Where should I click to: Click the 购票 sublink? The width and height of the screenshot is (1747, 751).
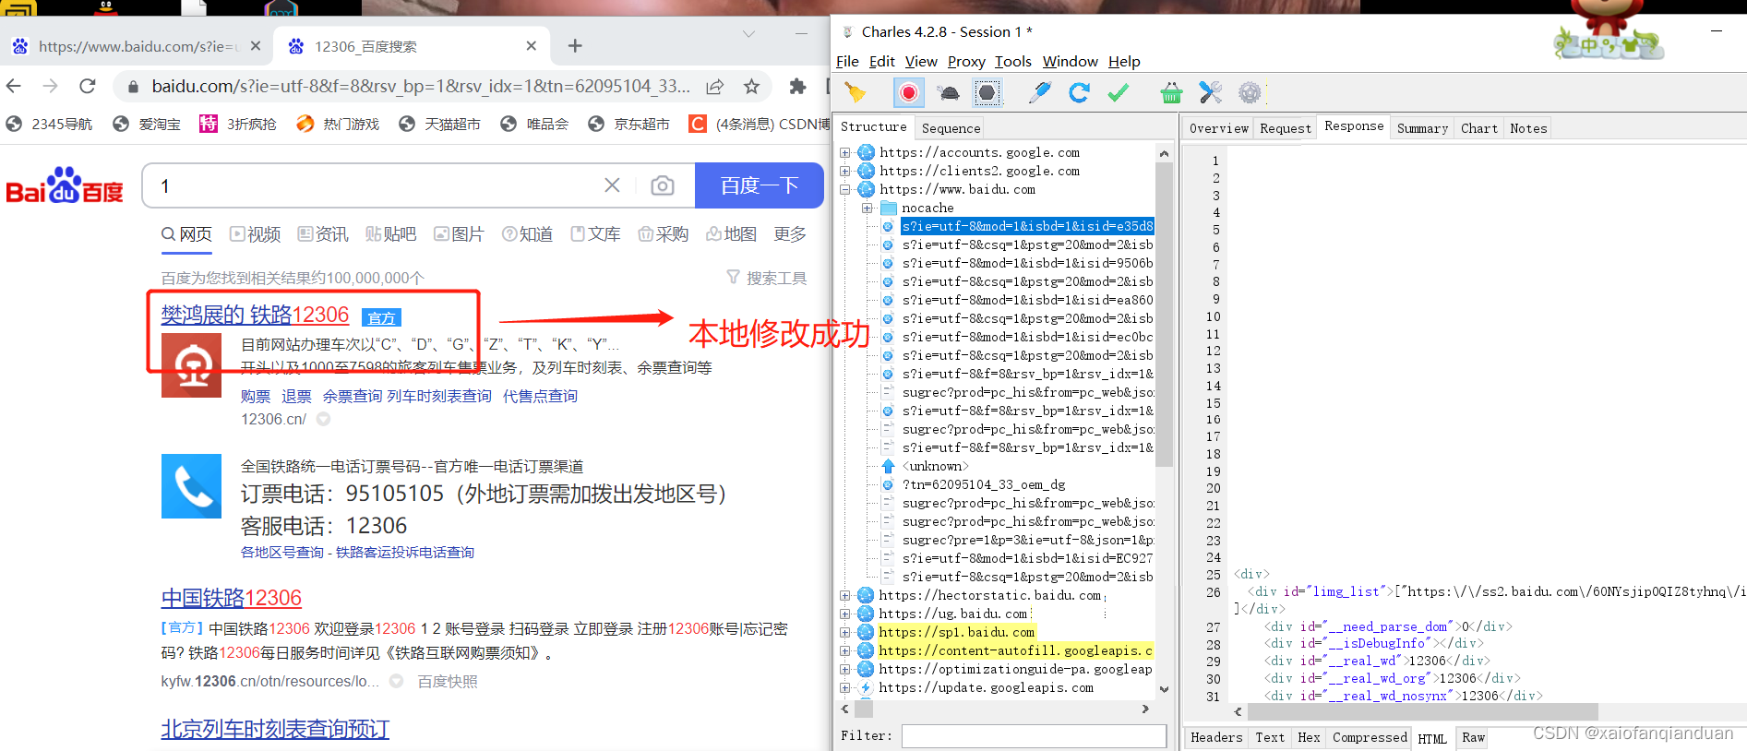point(256,396)
